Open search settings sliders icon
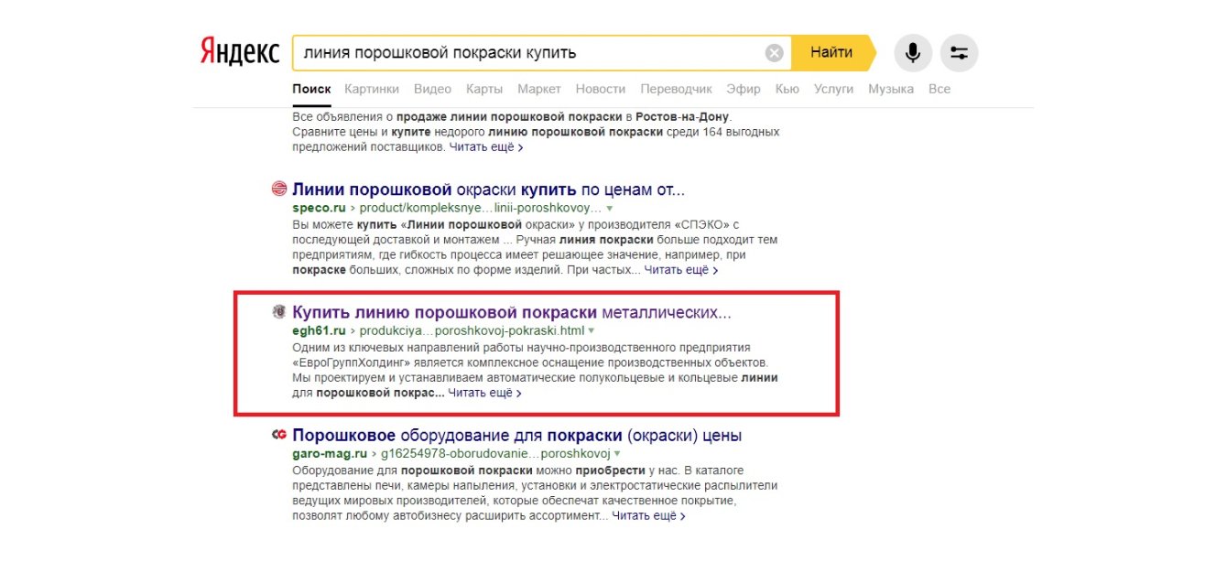The width and height of the screenshot is (1227, 562). [x=959, y=53]
